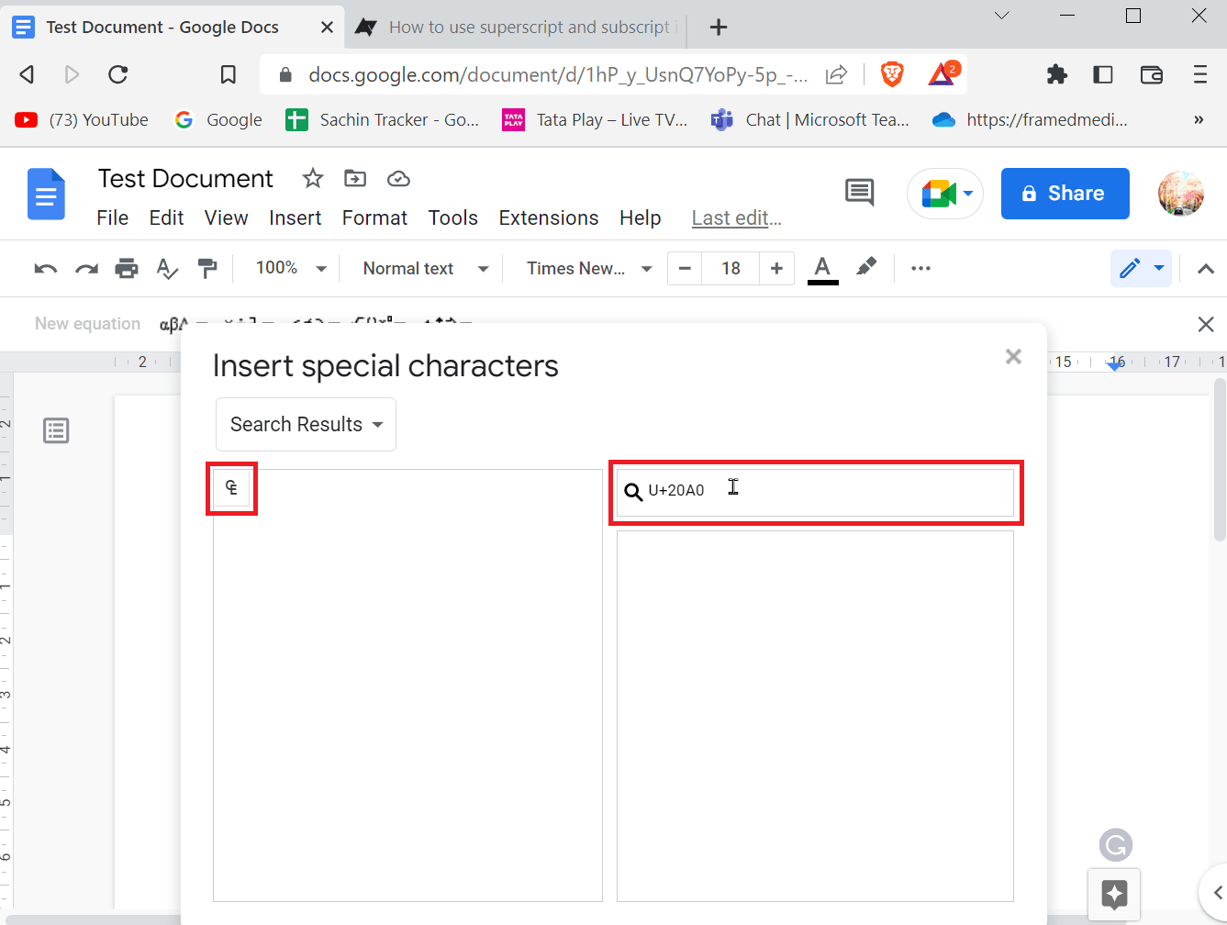Click the Grammarly icon
Screen dimensions: 1227x925
click(x=1116, y=845)
